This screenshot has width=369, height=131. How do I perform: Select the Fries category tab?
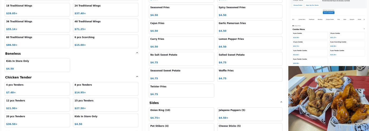click(x=338, y=19)
